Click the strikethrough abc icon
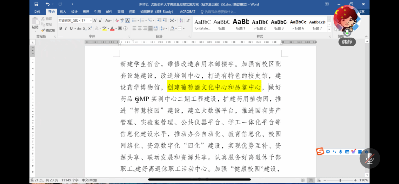The height and width of the screenshot is (184, 399). pyautogui.click(x=79, y=29)
